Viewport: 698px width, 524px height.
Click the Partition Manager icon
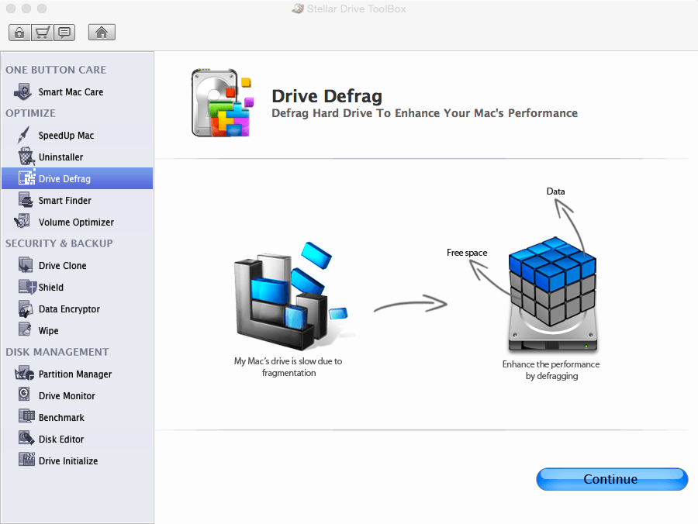click(x=24, y=373)
